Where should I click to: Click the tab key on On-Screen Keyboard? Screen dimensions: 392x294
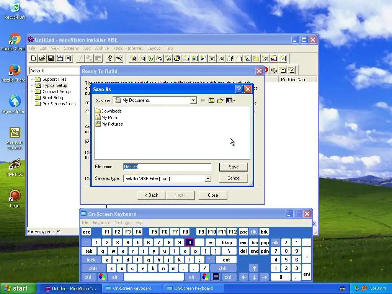(x=89, y=251)
